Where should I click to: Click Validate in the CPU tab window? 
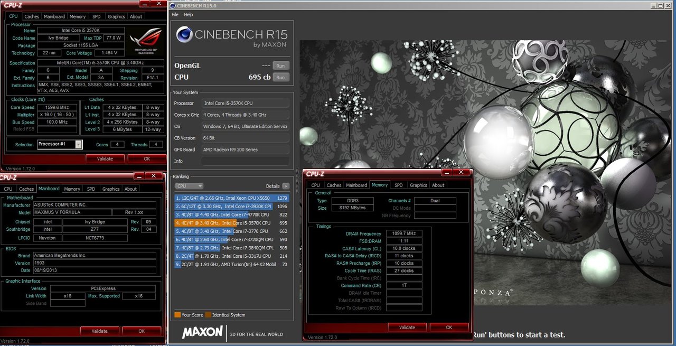point(105,158)
